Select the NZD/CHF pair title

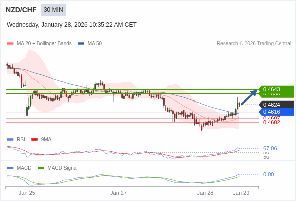[x=21, y=10]
